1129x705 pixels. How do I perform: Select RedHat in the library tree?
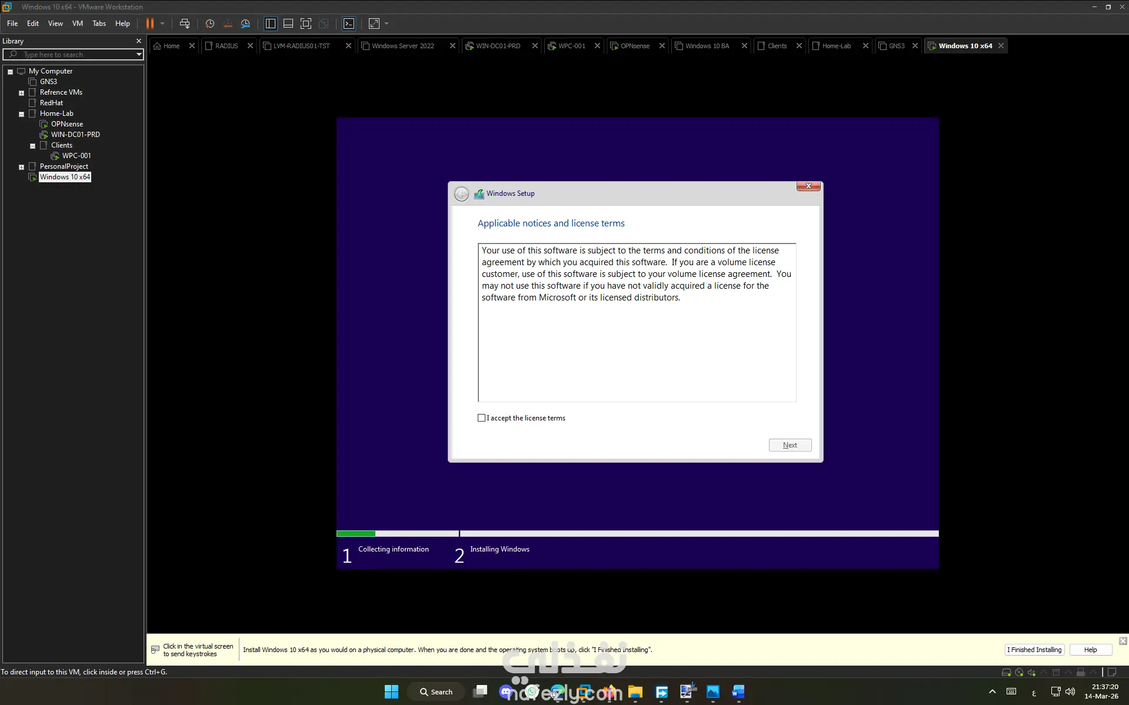coord(51,103)
